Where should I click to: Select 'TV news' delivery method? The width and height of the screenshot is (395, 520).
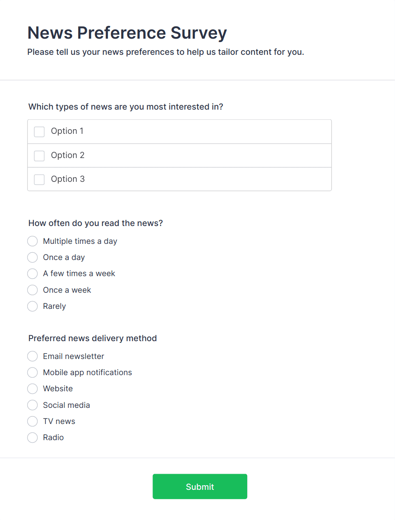tap(32, 421)
